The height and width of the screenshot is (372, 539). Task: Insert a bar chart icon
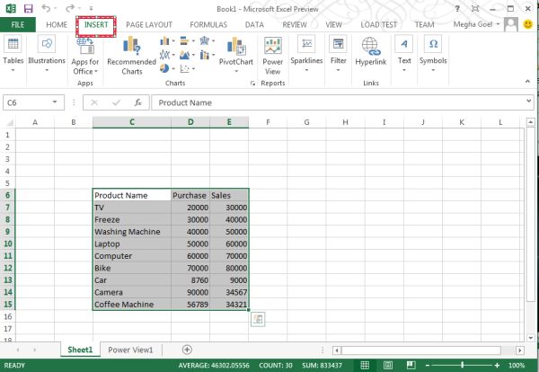coord(184,41)
